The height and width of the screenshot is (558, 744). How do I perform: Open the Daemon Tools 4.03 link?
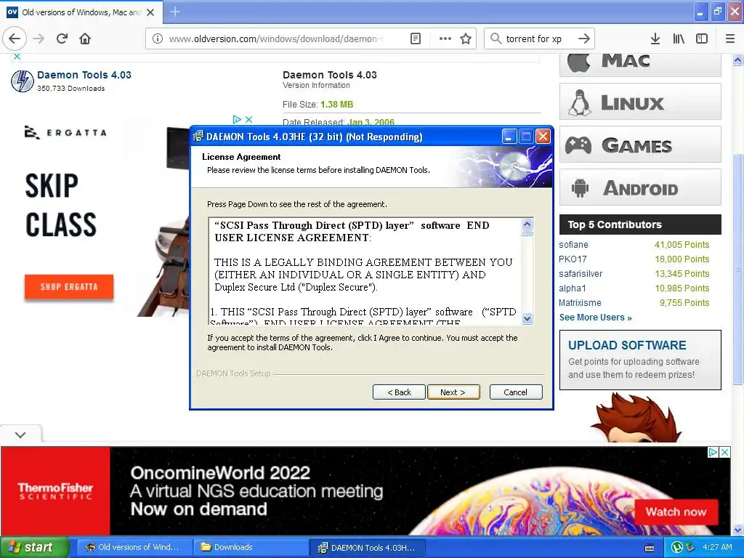click(84, 75)
